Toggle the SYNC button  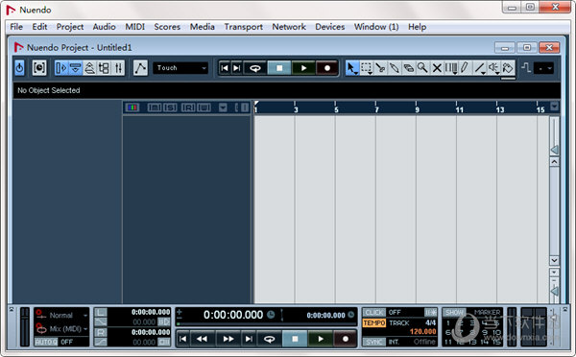tap(374, 342)
